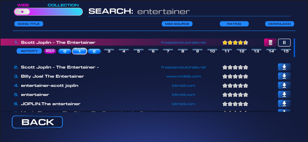Download Billy Joel The Entertainer

pyautogui.click(x=284, y=76)
